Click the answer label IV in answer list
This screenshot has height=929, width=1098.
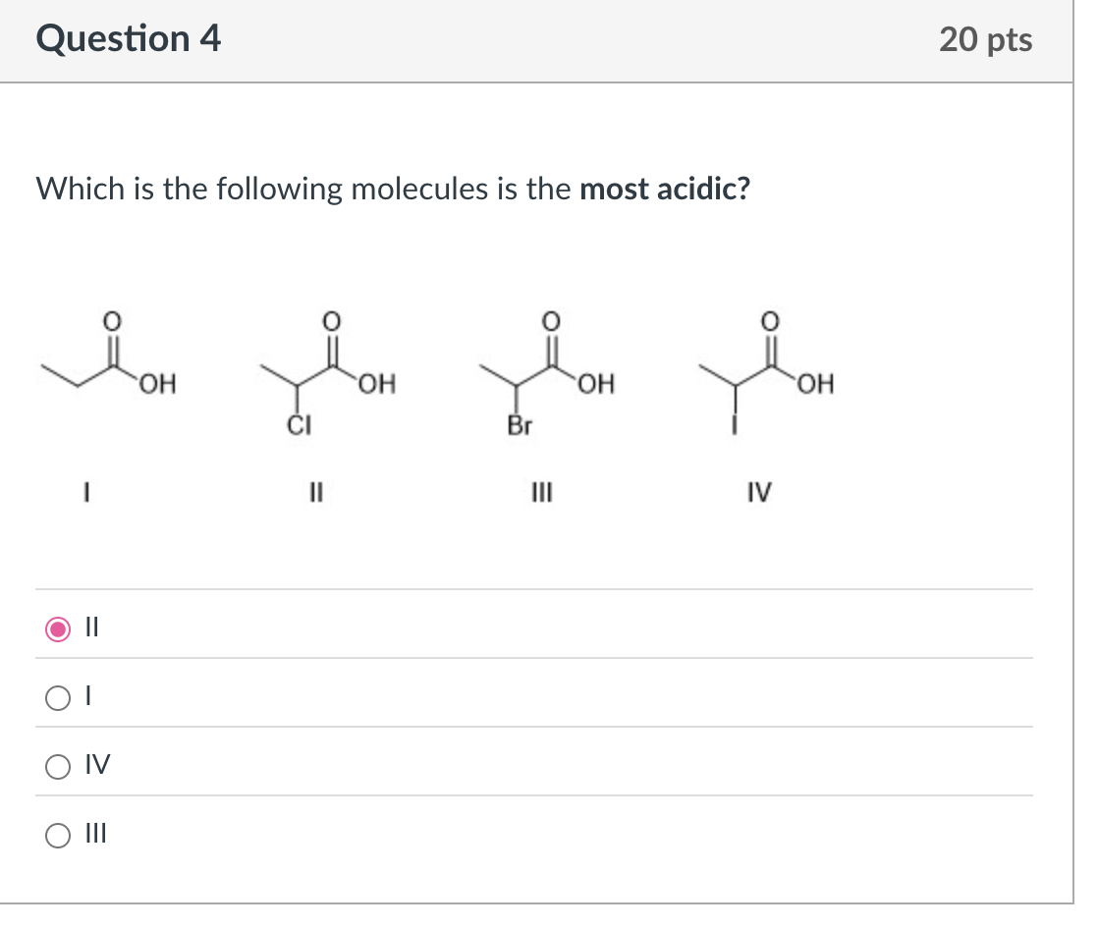click(96, 766)
